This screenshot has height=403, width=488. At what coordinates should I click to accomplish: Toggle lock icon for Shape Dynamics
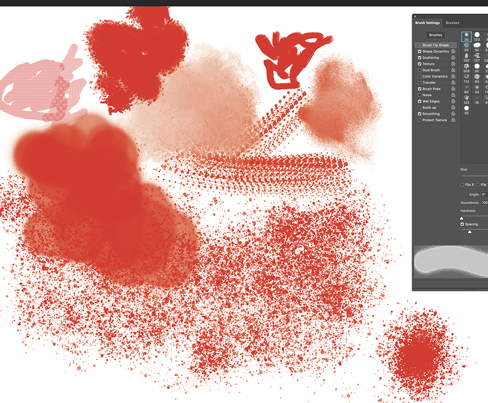coord(453,51)
